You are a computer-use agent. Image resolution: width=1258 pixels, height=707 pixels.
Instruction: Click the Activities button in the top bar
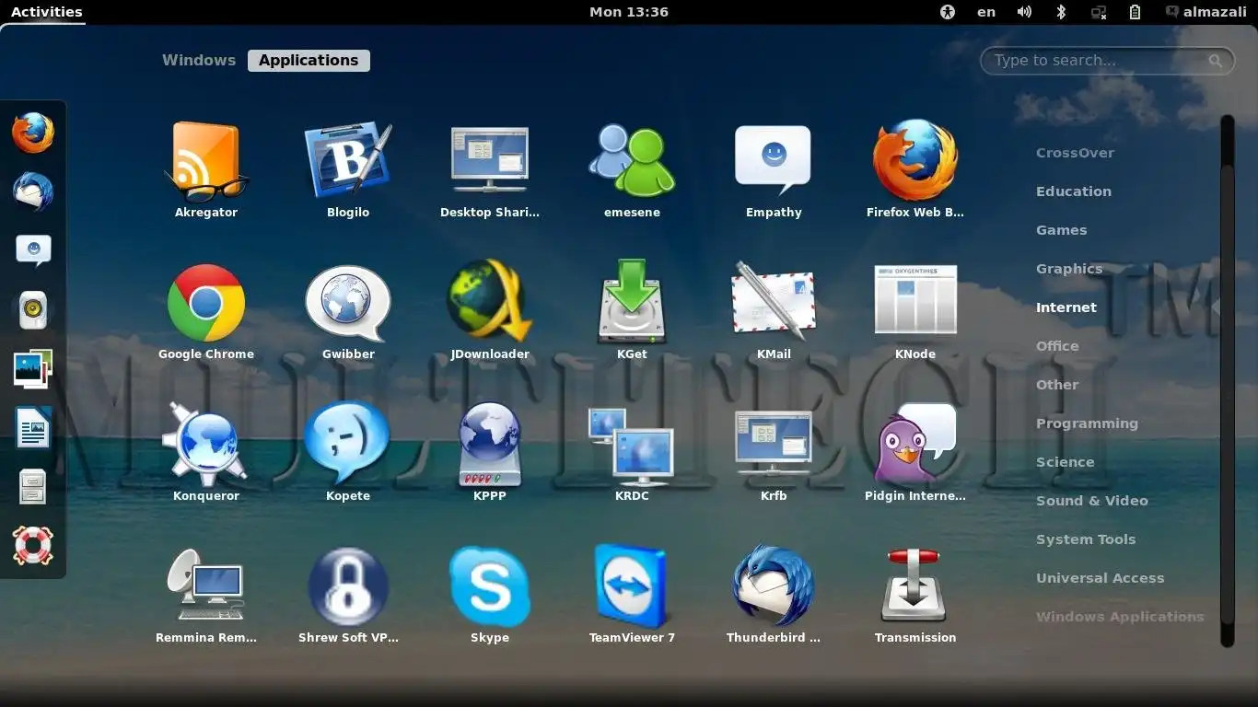click(46, 12)
